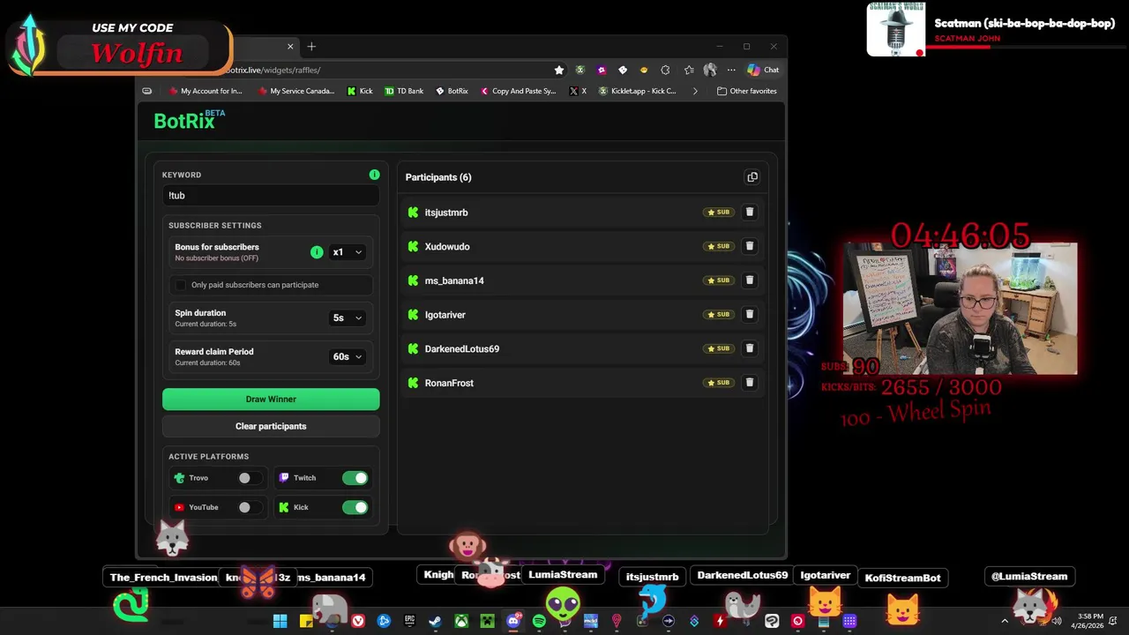
Task: Click the browser address bar URL
Action: pyautogui.click(x=273, y=70)
